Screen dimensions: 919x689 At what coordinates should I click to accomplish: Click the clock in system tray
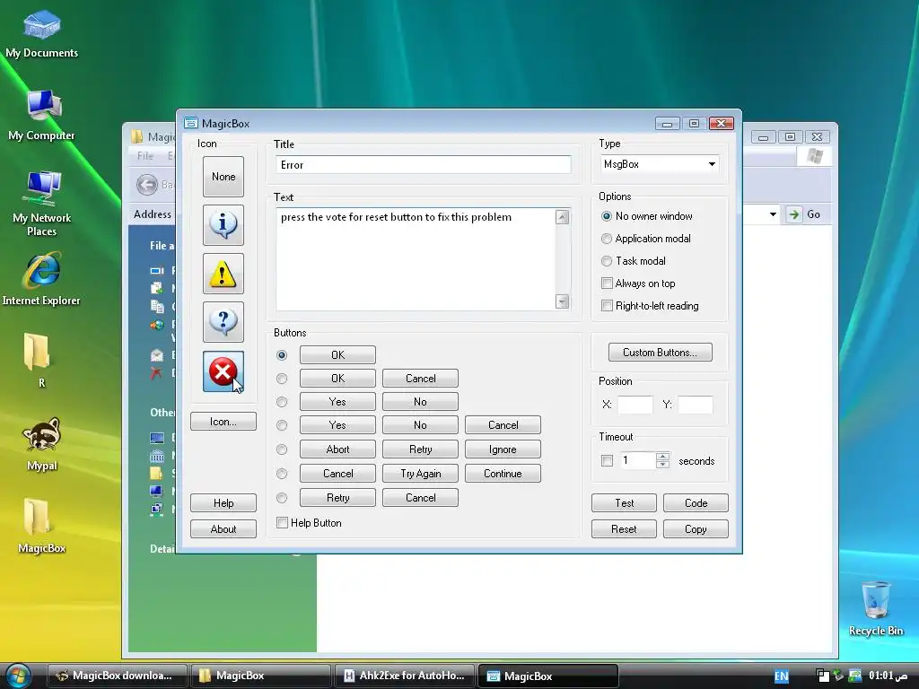point(888,676)
